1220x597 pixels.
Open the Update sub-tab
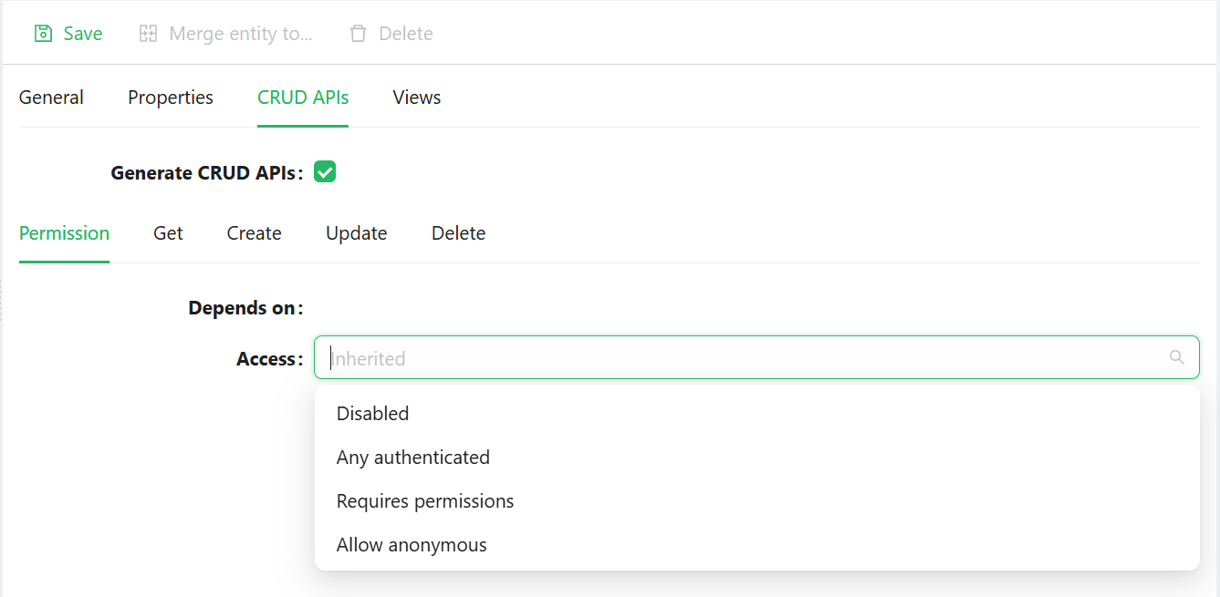pyautogui.click(x=357, y=233)
